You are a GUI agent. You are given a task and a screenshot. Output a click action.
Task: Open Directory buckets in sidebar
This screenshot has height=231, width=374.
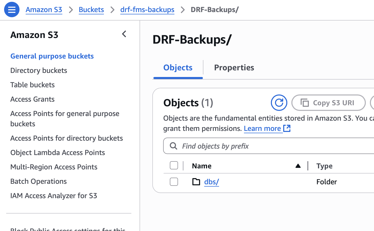pyautogui.click(x=39, y=70)
